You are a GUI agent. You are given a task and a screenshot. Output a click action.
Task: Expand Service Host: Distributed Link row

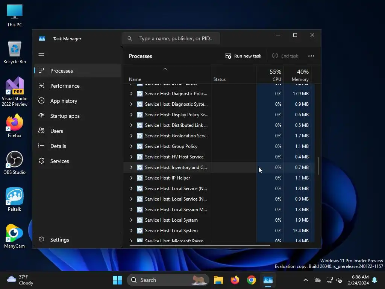(x=131, y=125)
